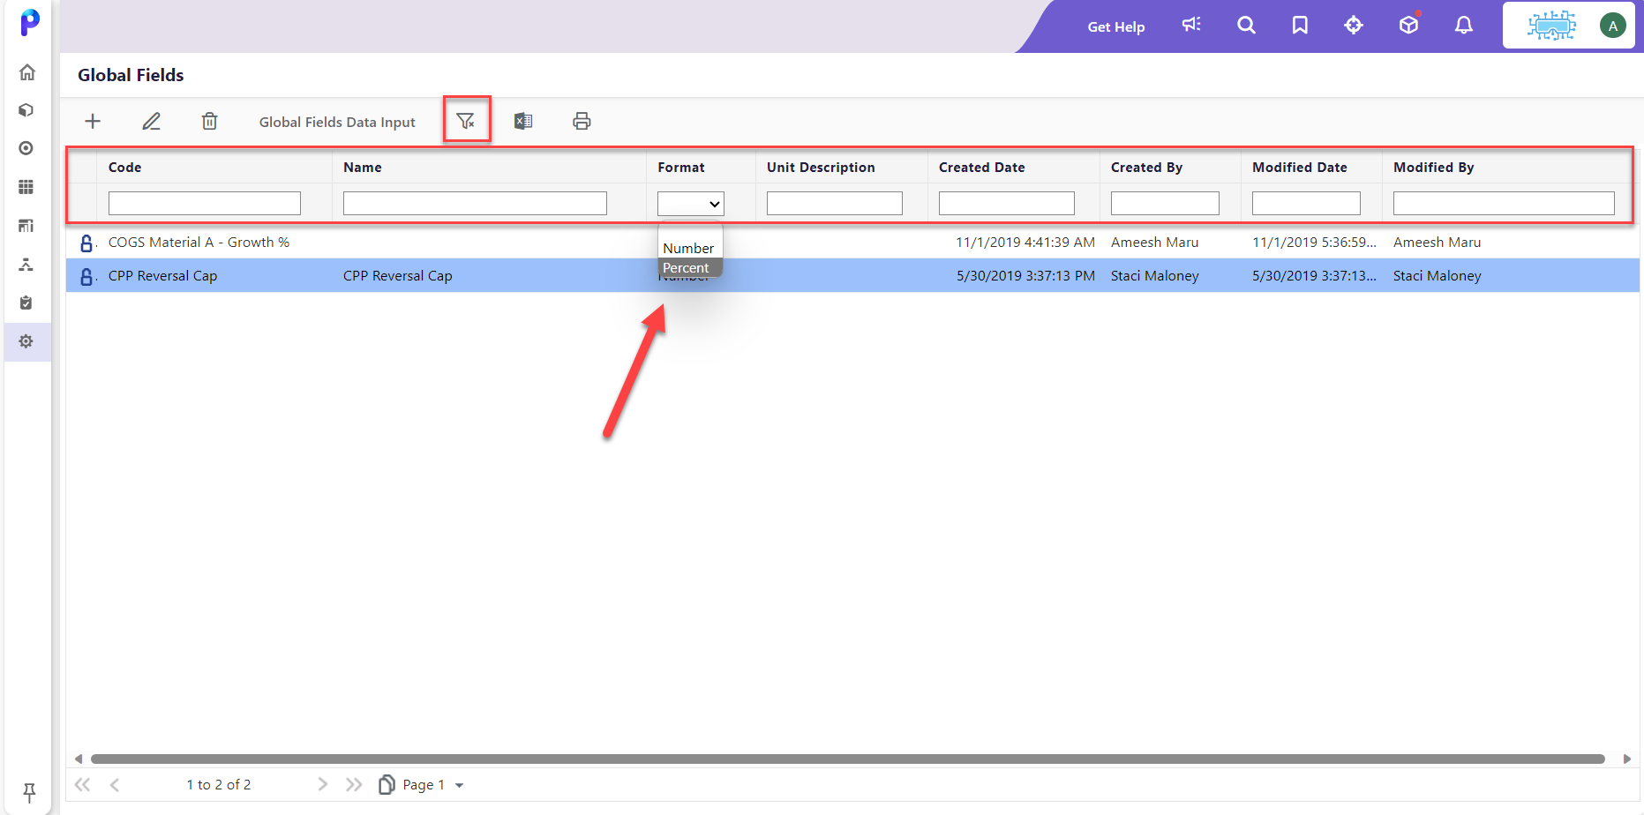Go to previous page arrow

pos(115,785)
